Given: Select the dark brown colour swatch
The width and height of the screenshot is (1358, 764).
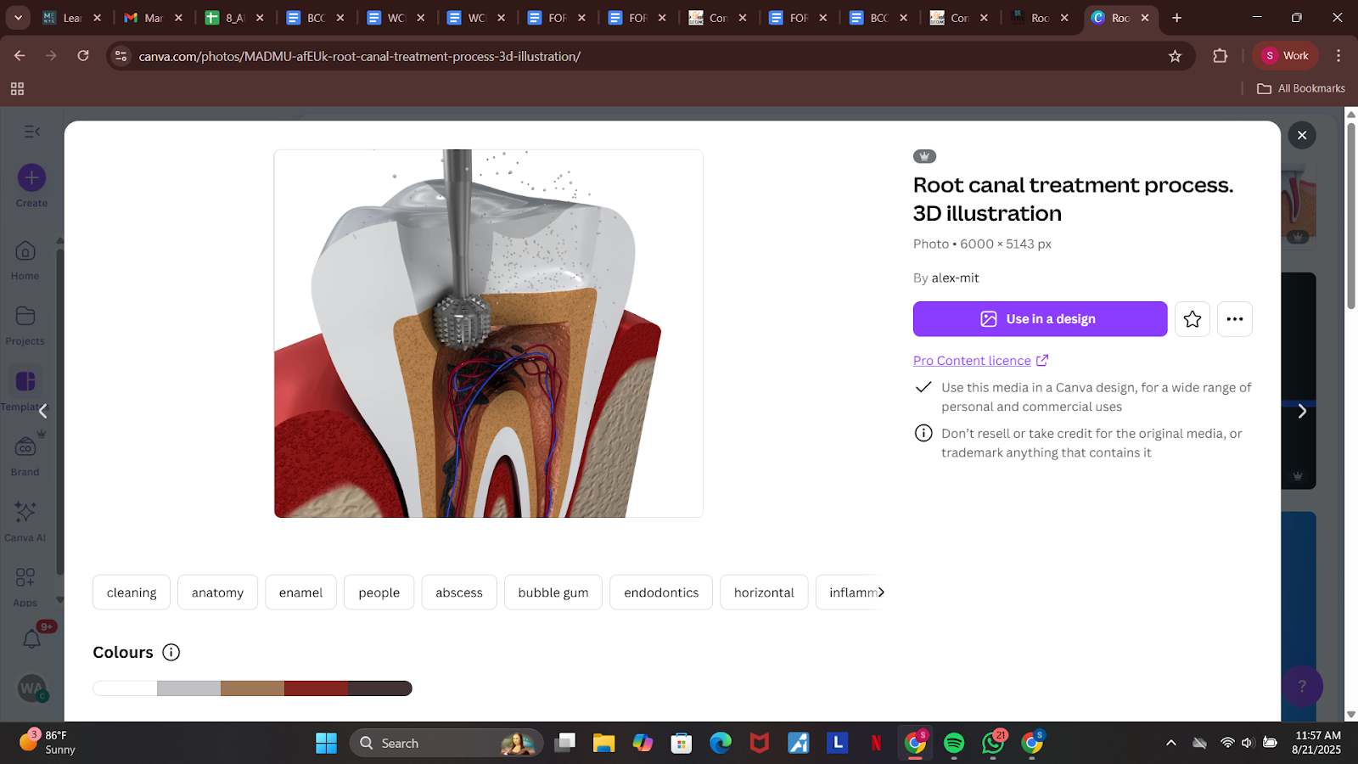Looking at the screenshot, I should (379, 688).
